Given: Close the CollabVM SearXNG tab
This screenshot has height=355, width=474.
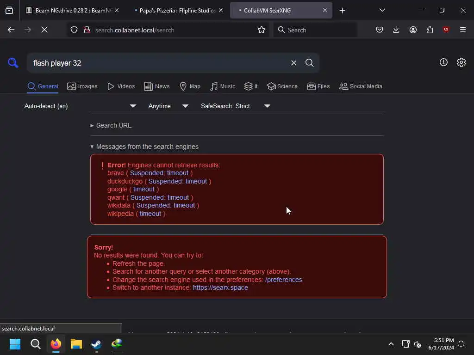Looking at the screenshot, I should (x=324, y=10).
